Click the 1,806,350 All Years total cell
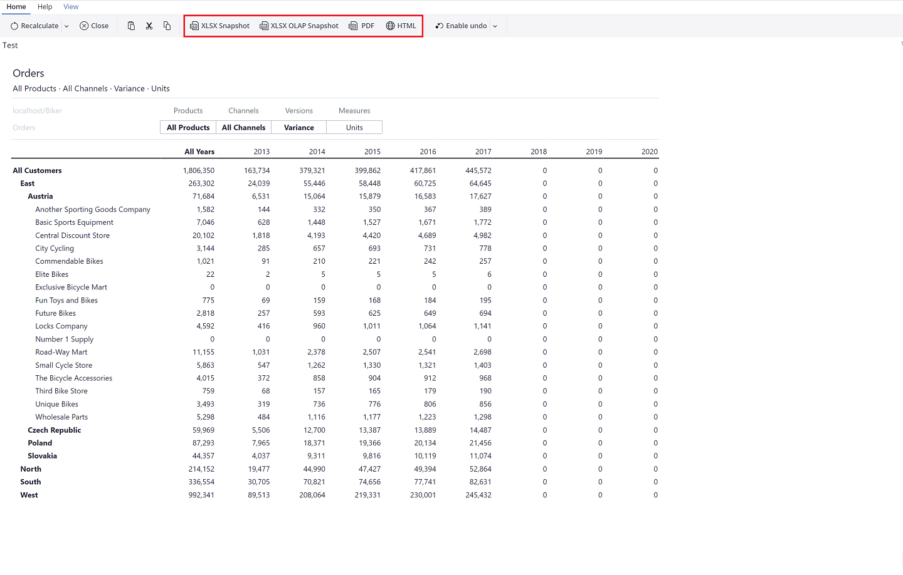903x575 pixels. (199, 170)
